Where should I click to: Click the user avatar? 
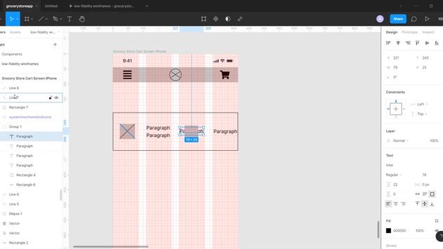(x=380, y=19)
